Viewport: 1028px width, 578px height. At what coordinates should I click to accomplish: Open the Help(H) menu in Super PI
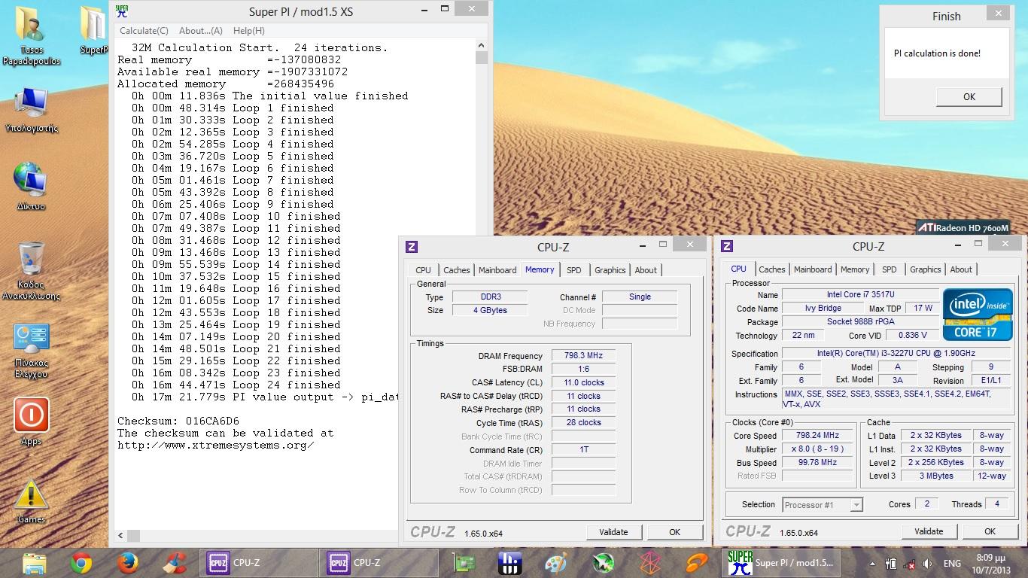249,31
